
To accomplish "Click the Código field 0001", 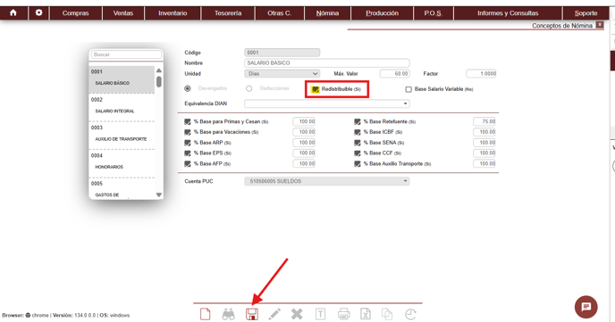I will 282,53.
